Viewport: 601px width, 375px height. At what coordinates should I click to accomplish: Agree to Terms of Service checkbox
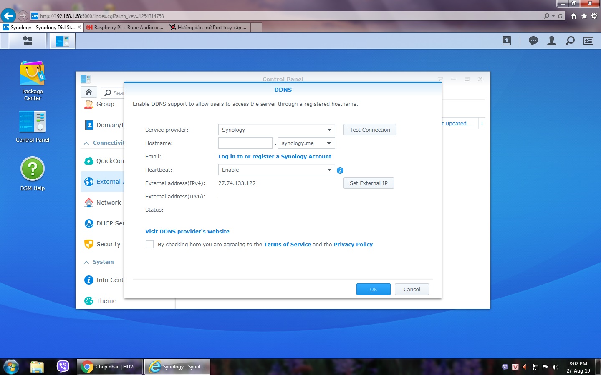click(149, 244)
